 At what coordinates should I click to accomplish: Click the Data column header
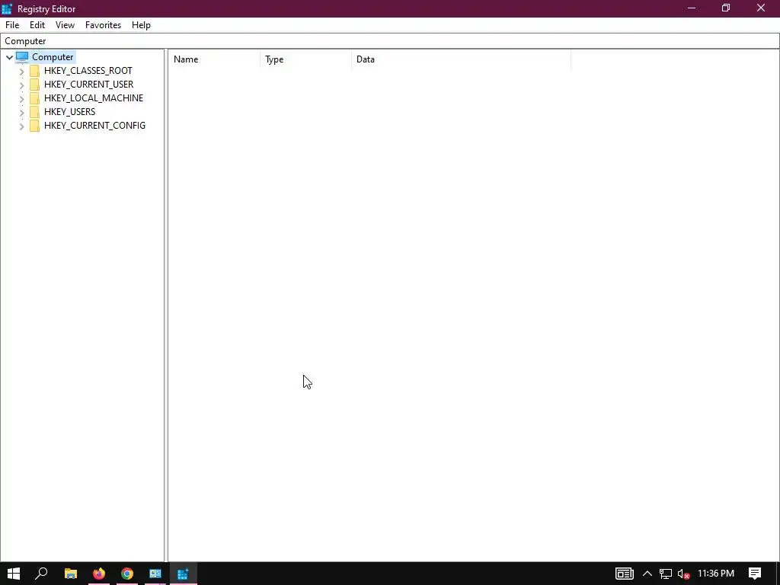point(461,59)
